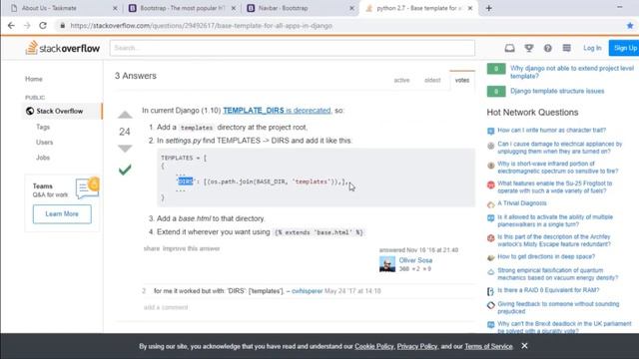Image resolution: width=639 pixels, height=359 pixels.
Task: Open 'How to get directions in deep space' link
Action: coord(546,256)
